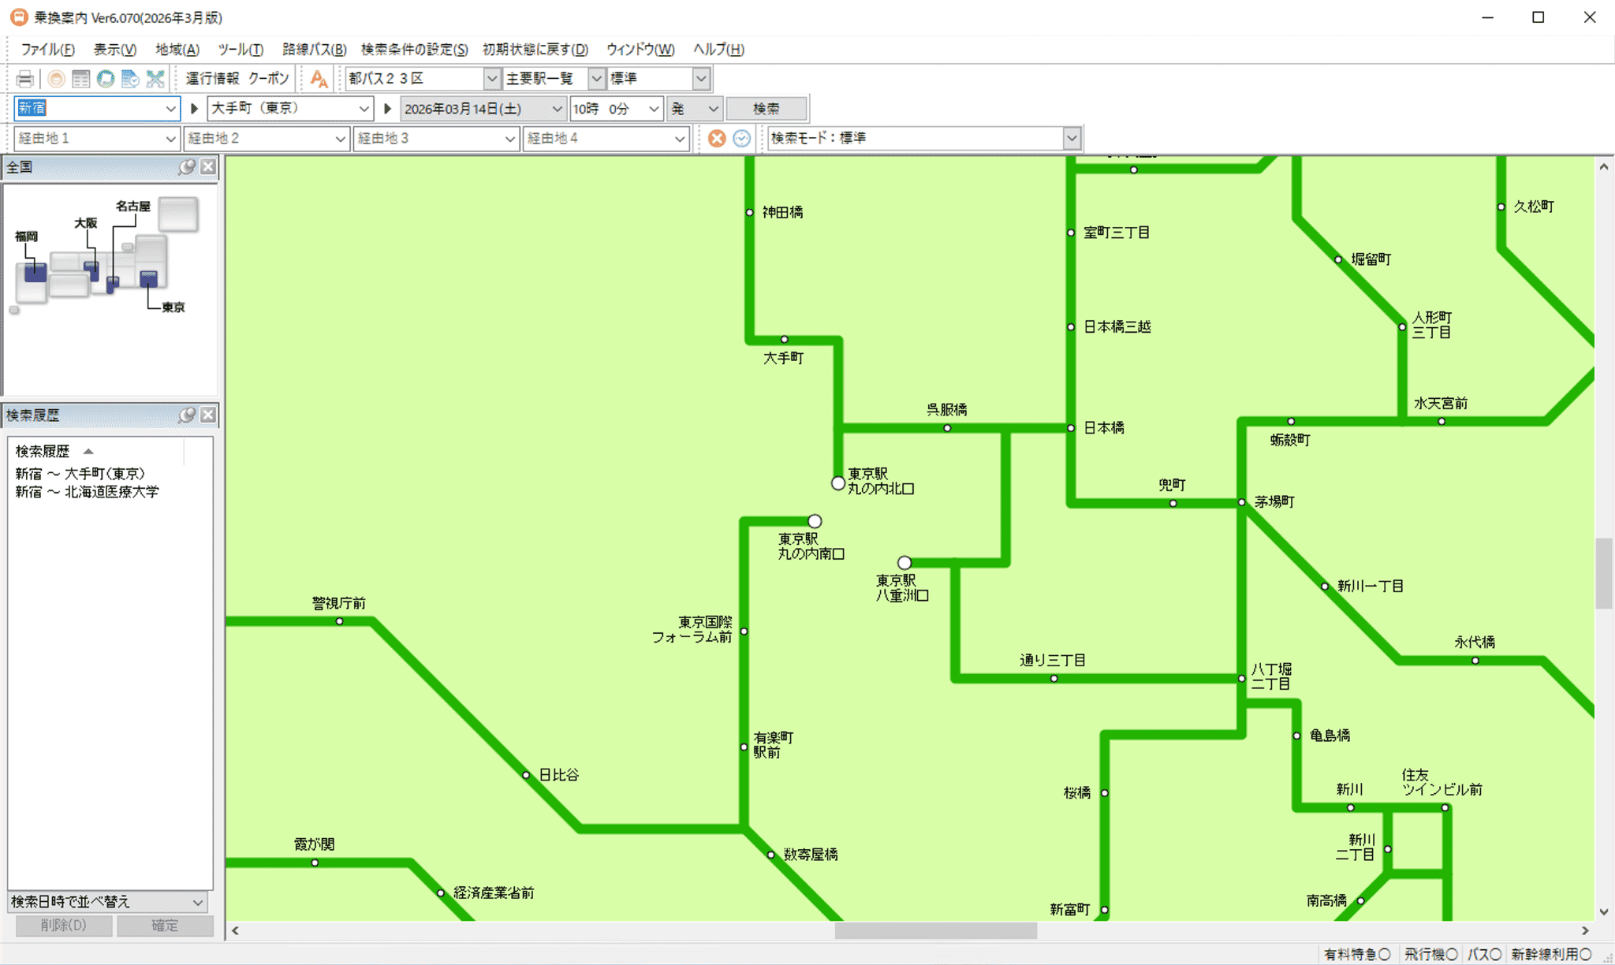Pin the 全国 panel with pushpin icon
Screen dimensions: 1615x965
(x=187, y=167)
